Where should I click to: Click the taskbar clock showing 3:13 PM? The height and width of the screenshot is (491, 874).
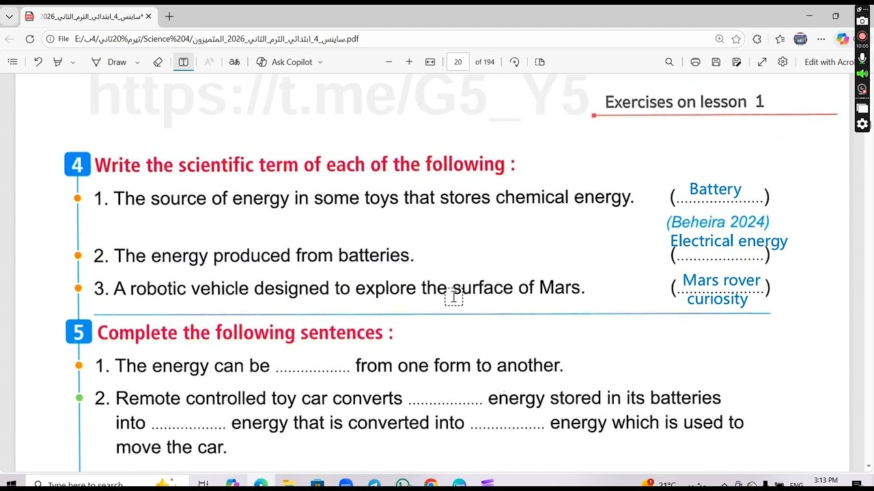(826, 481)
